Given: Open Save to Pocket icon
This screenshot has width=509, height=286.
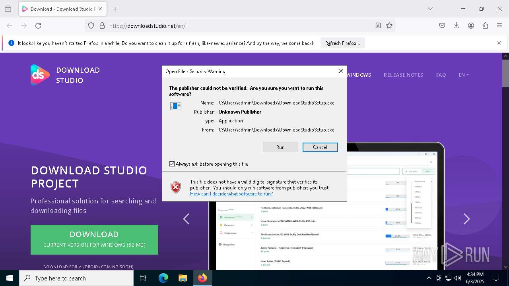Looking at the screenshot, I should 442,25.
